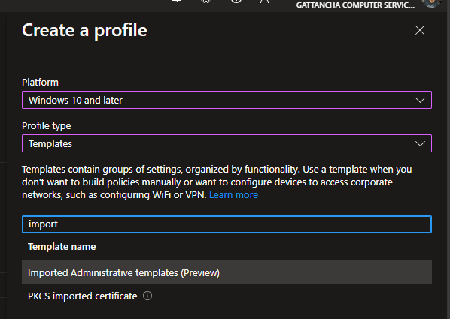Image resolution: width=450 pixels, height=319 pixels.
Task: Click the template search box containing import
Action: click(227, 224)
